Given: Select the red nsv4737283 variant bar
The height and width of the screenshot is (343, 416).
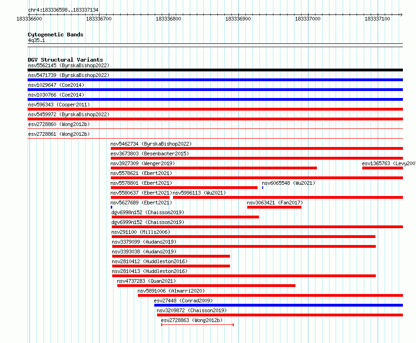Looking at the screenshot, I should pyautogui.click(x=207, y=286).
